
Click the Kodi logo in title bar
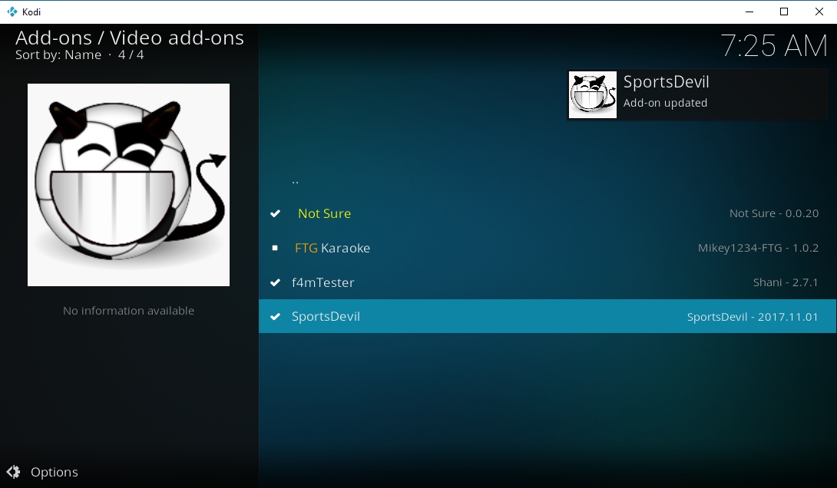[x=12, y=12]
